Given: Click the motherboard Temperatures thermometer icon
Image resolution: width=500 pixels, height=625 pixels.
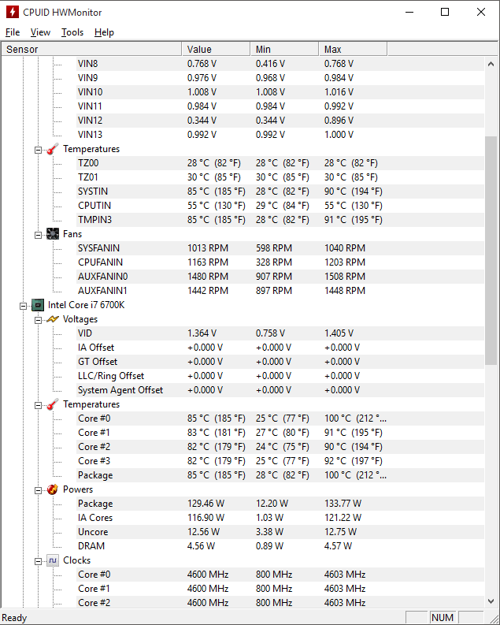Looking at the screenshot, I should coord(53,149).
